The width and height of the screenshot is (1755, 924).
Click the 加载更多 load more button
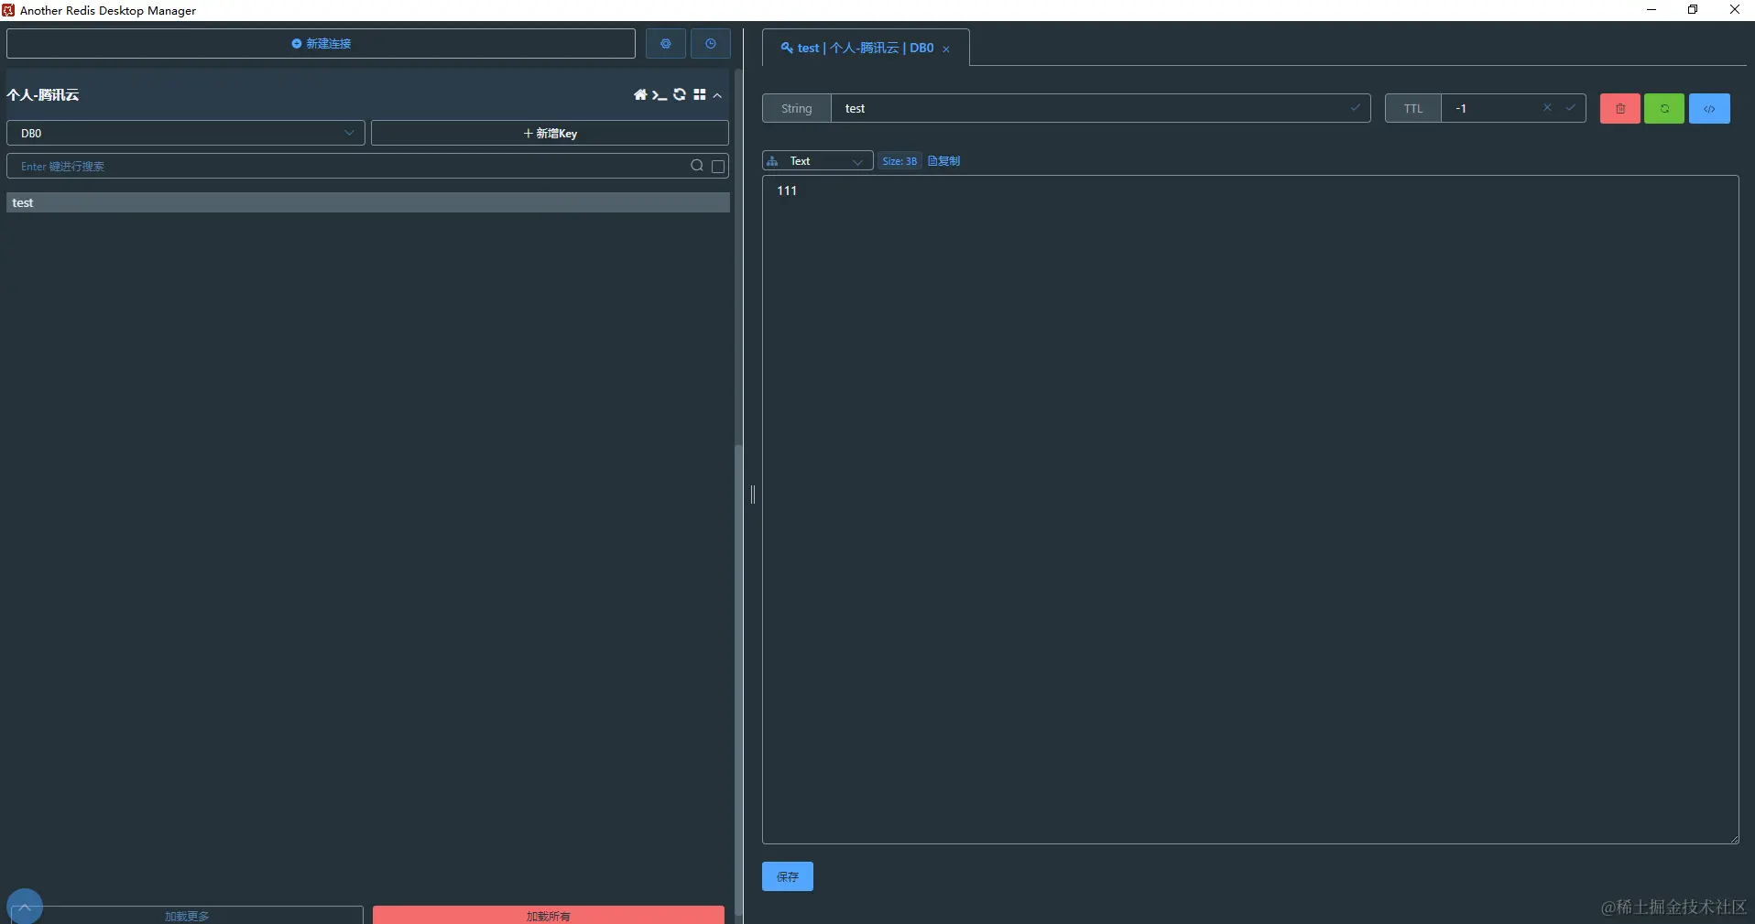pyautogui.click(x=187, y=915)
